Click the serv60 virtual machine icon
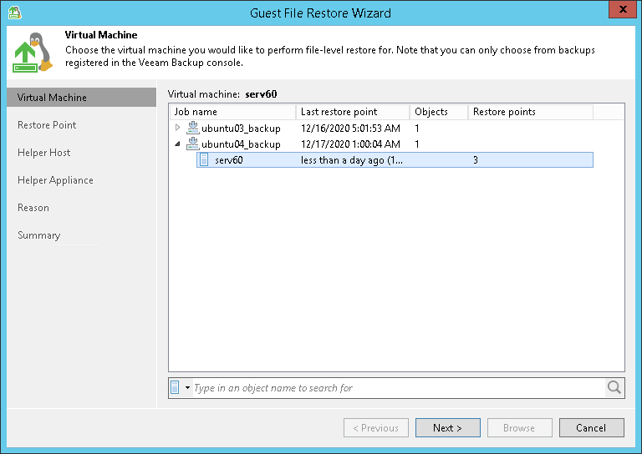Screen dimensions: 642x454 coord(204,159)
